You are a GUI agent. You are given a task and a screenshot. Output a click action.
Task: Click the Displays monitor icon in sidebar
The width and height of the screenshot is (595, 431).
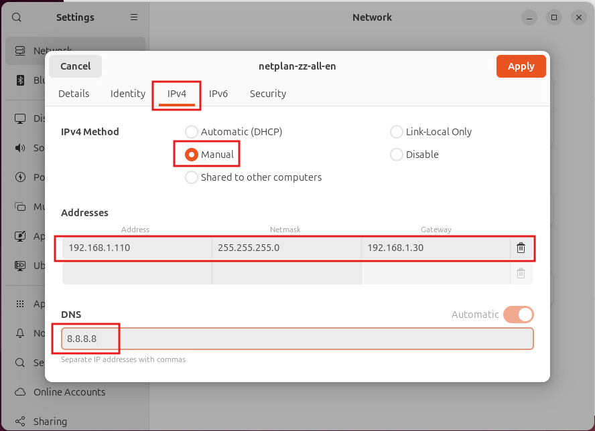coord(20,118)
